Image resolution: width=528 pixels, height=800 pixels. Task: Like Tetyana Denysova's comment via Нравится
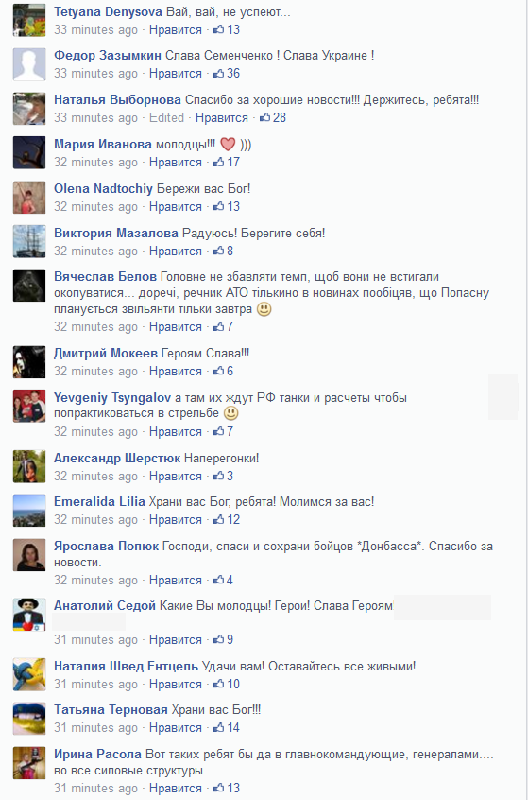[176, 30]
